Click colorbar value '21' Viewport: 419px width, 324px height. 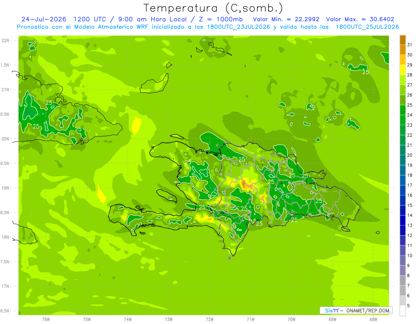tap(410, 145)
